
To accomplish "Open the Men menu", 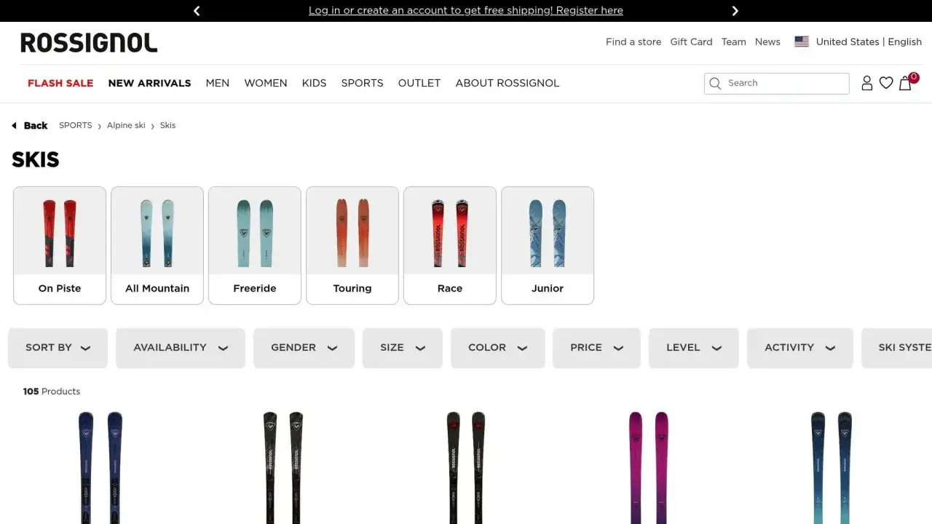I will tap(218, 83).
